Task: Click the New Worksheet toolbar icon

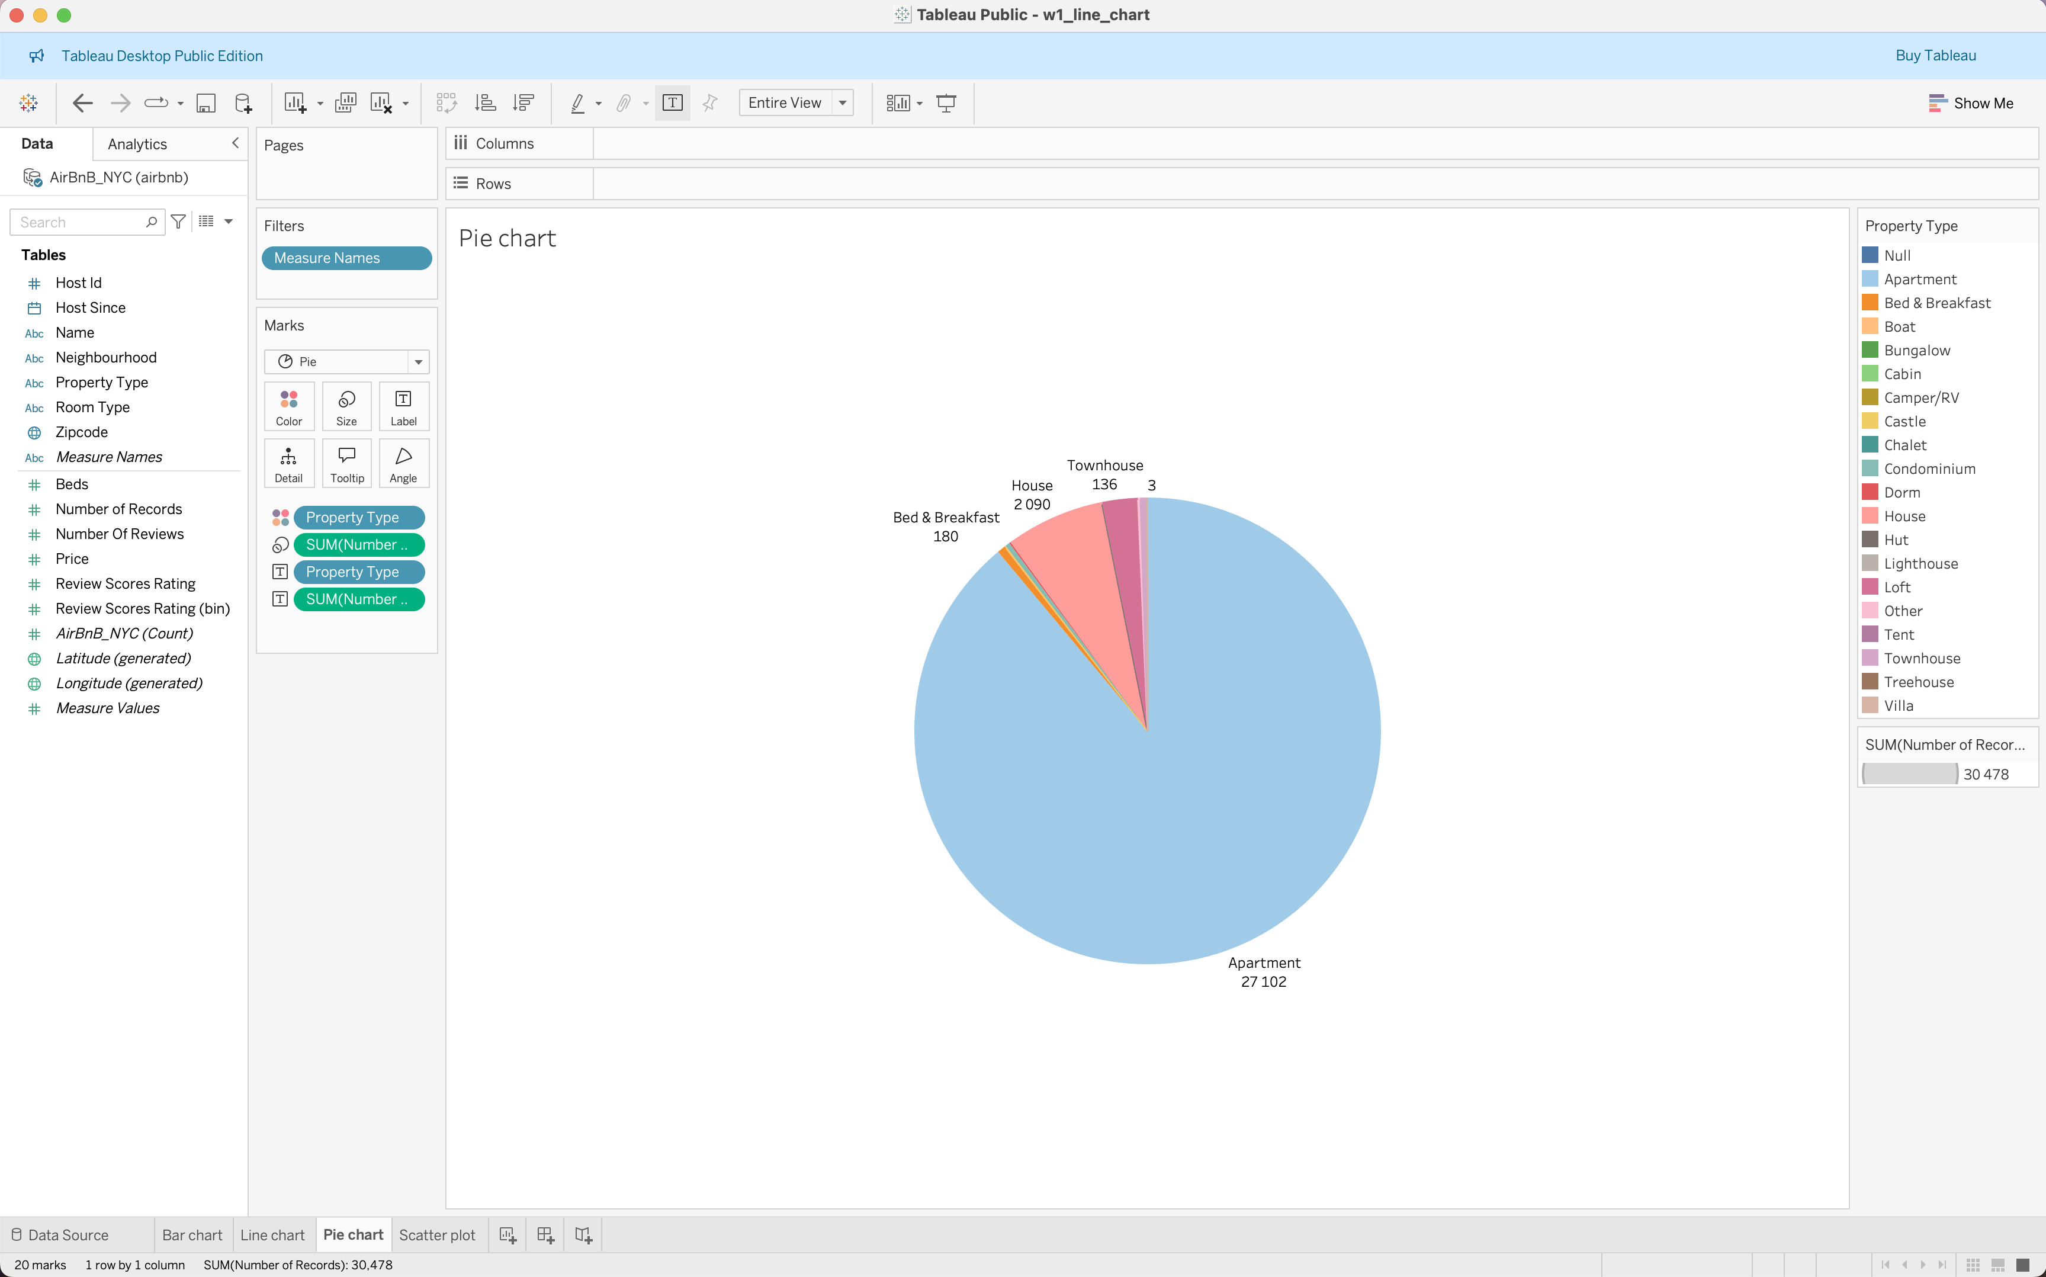Action: [x=295, y=103]
